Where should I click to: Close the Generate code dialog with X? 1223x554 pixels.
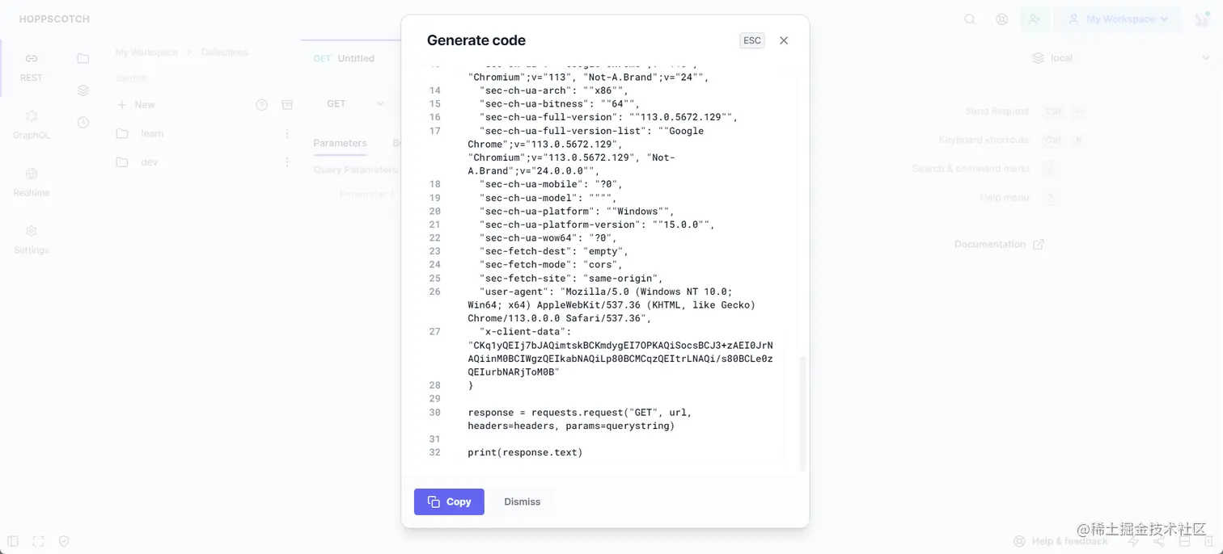pos(783,40)
